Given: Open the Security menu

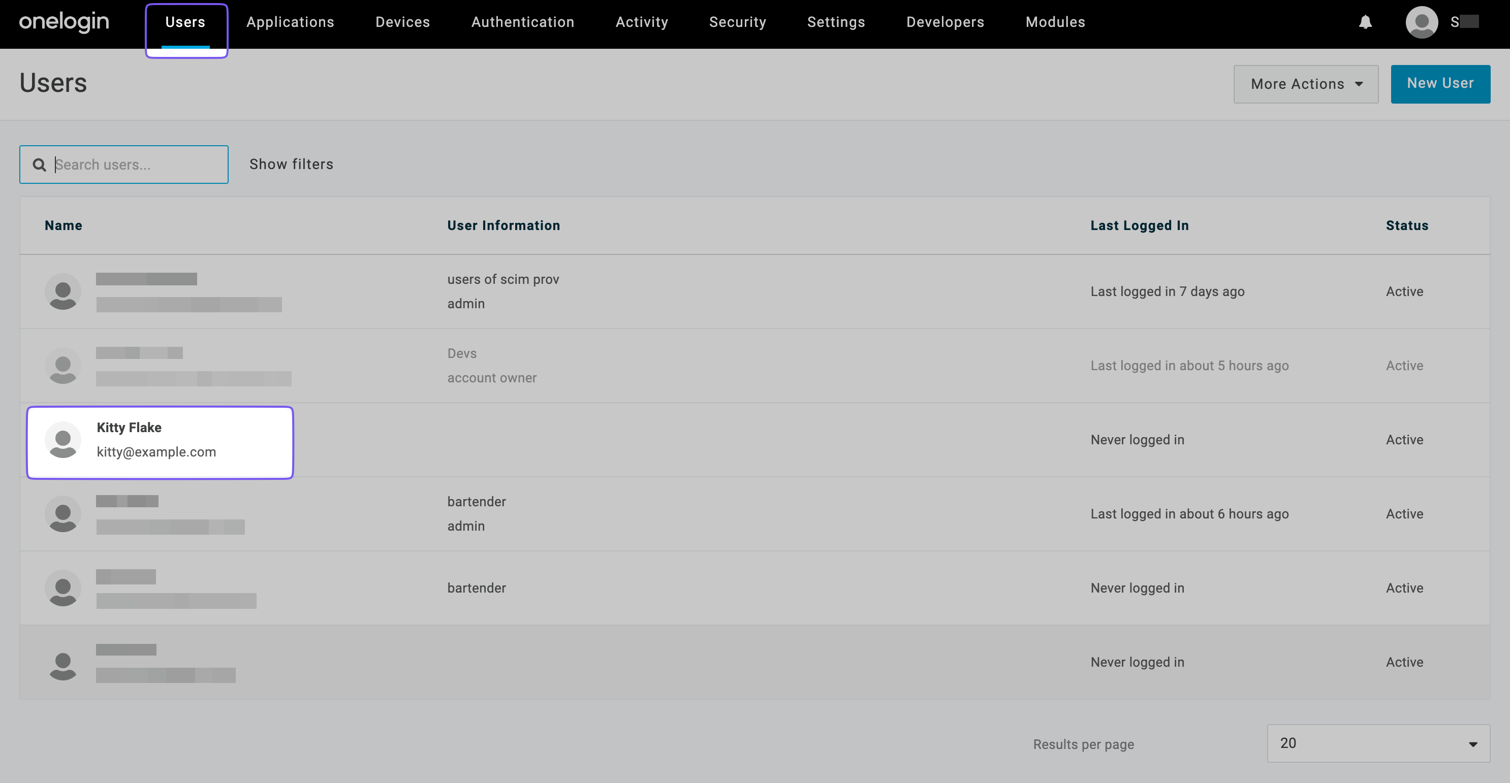Looking at the screenshot, I should pyautogui.click(x=737, y=22).
